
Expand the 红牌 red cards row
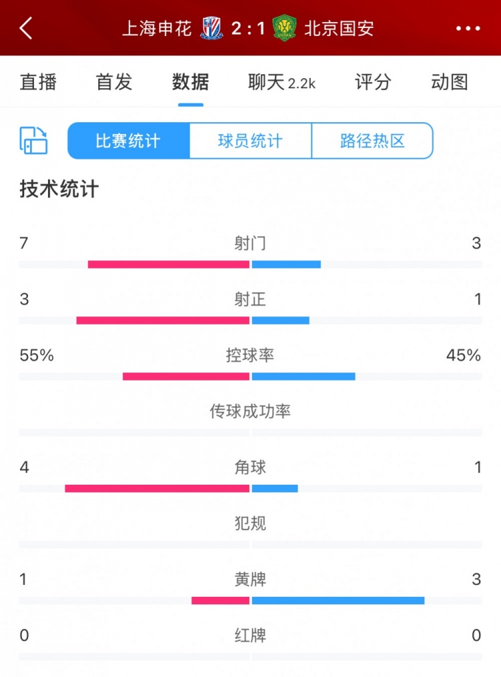(250, 636)
